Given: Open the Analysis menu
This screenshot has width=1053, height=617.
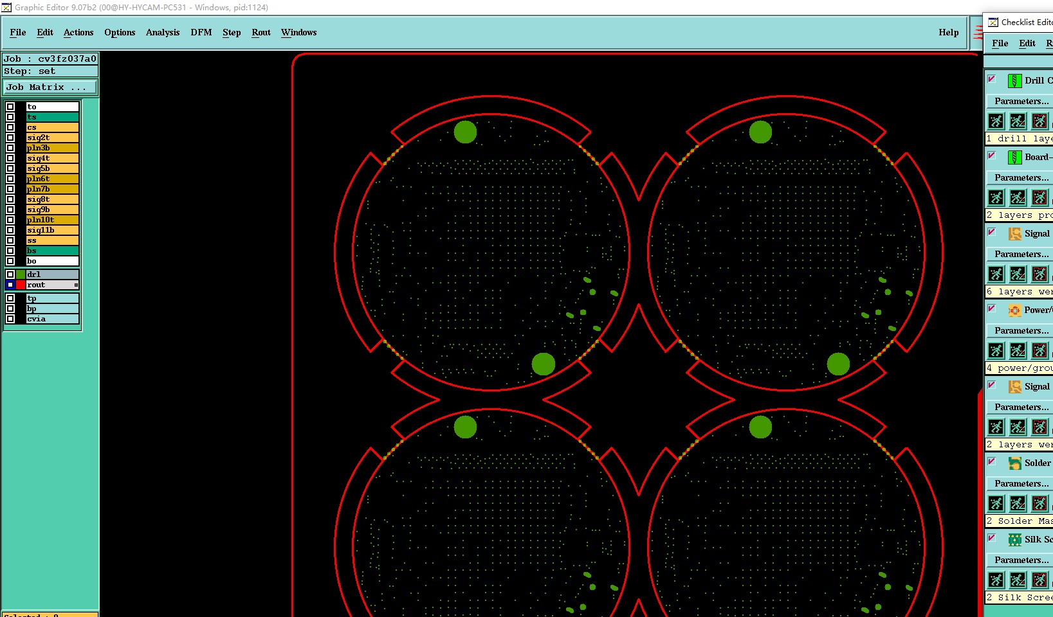Looking at the screenshot, I should (163, 32).
